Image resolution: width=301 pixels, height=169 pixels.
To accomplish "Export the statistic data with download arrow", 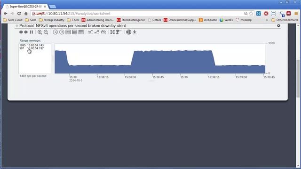I will [135, 32].
